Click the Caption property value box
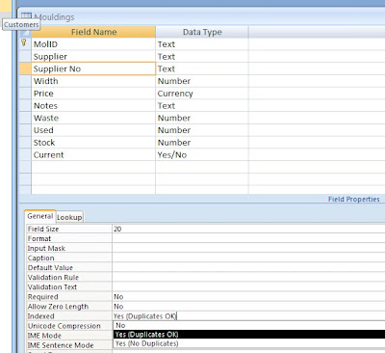The height and width of the screenshot is (353, 385). point(248,258)
